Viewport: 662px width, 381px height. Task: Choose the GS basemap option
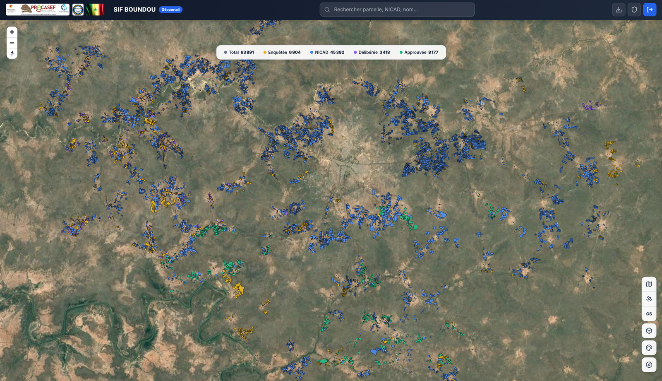pos(649,314)
